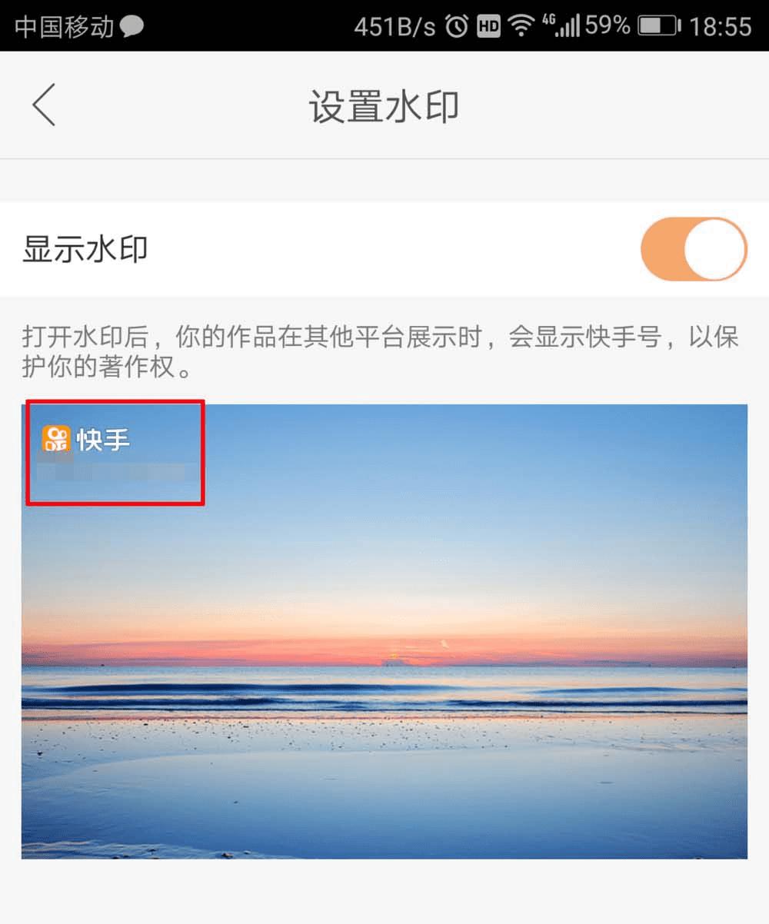Turn off the 显示水印 switch

[694, 249]
